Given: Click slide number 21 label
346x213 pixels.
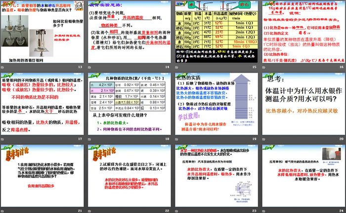Looking at the screenshot, I should point(80,211).
